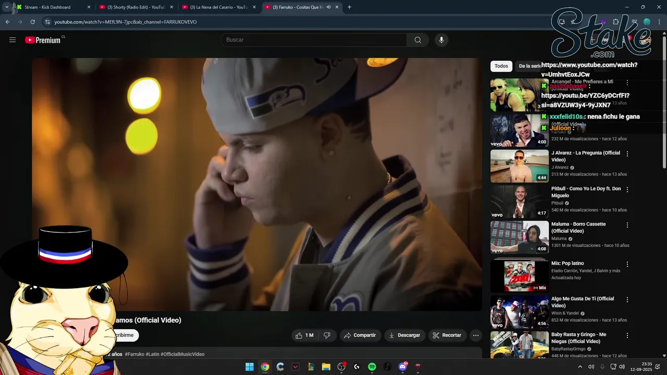
Task: Open options menu for Maluma video
Action: pyautogui.click(x=627, y=225)
